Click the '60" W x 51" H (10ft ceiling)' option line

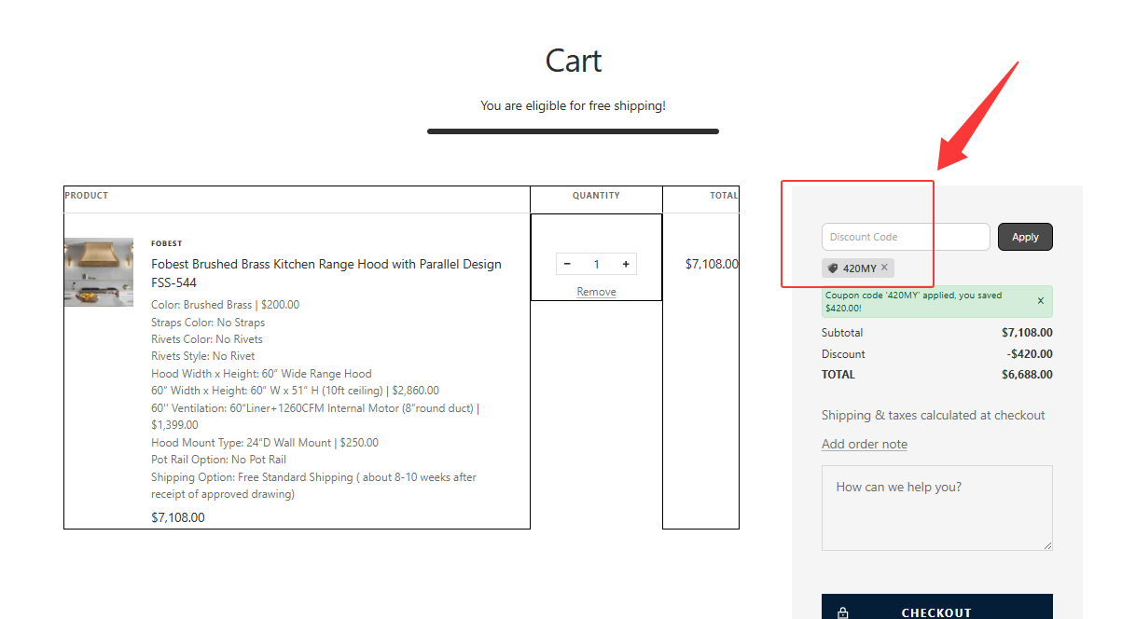(295, 391)
